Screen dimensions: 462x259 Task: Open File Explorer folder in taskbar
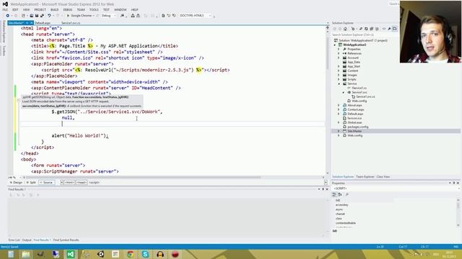(x=26, y=254)
